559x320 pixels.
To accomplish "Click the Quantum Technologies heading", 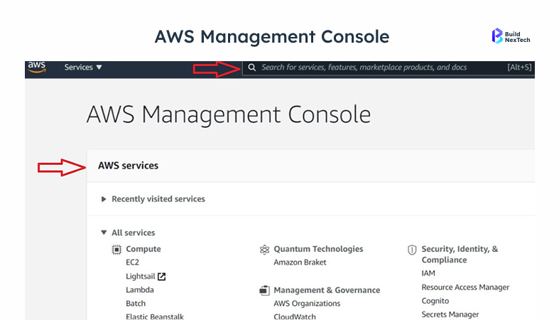I will click(318, 249).
